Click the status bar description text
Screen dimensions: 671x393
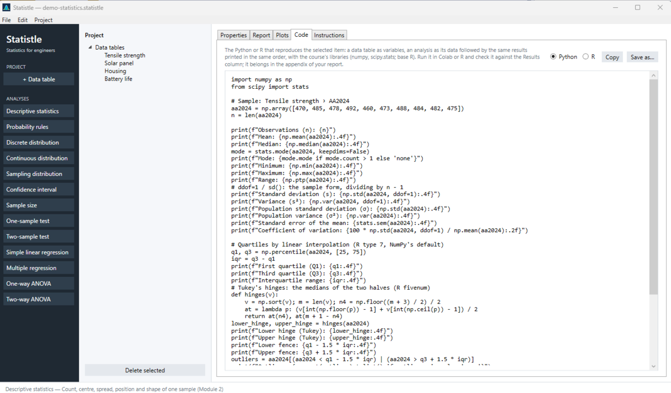pyautogui.click(x=114, y=389)
